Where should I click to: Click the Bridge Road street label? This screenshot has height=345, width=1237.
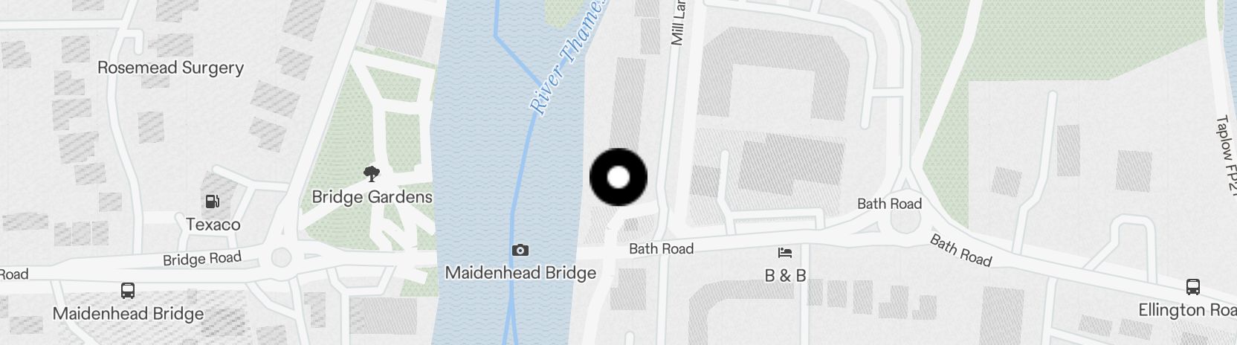[x=202, y=259]
